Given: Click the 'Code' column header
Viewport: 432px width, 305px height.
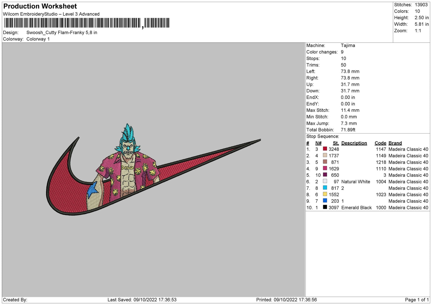Looking at the screenshot, I should point(381,143).
